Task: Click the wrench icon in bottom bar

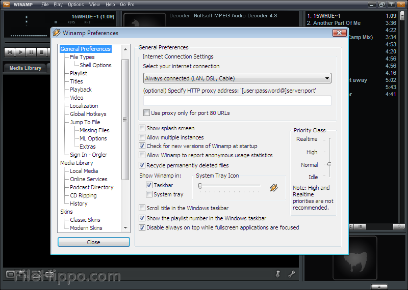Action: point(292,274)
